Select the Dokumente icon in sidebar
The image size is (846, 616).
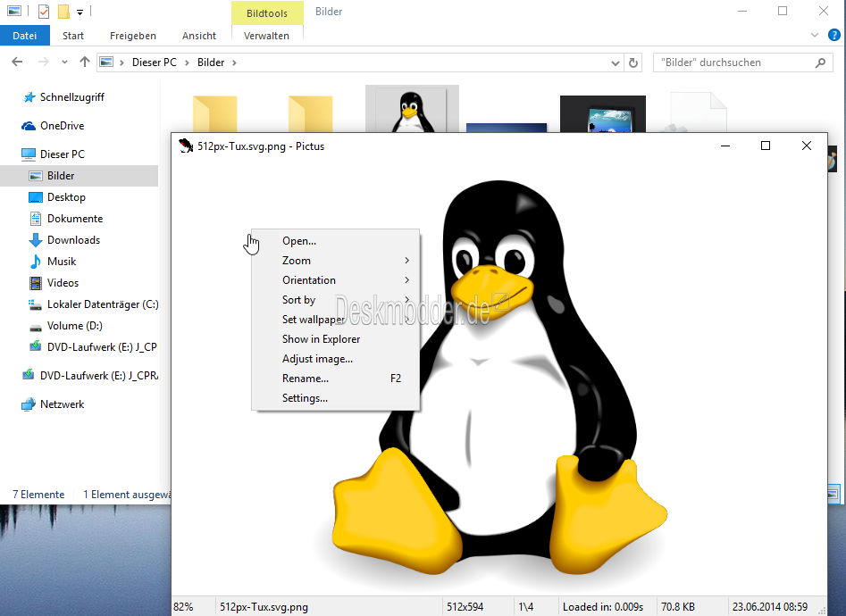36,219
